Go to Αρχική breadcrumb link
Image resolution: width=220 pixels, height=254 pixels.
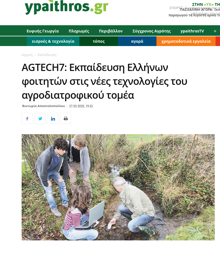[27, 55]
